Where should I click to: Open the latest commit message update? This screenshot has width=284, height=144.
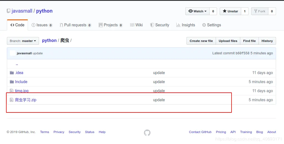(x=38, y=53)
